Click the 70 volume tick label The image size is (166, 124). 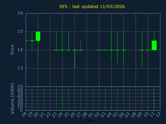pyautogui.click(x=20, y=87)
